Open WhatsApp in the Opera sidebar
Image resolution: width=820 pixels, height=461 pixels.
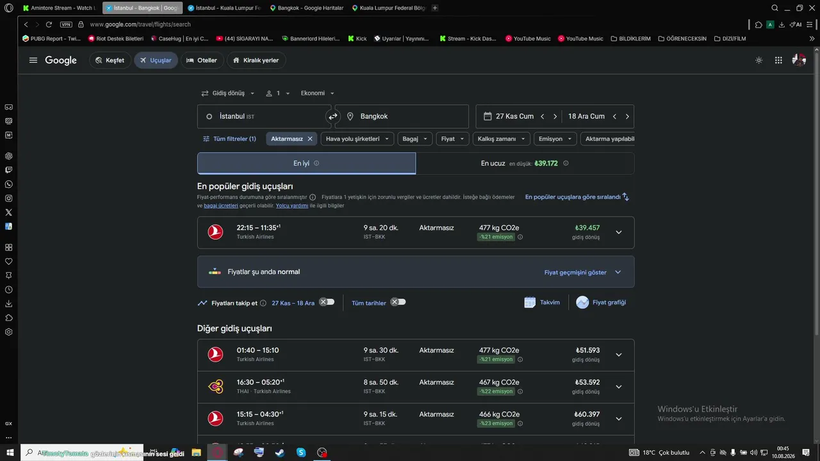9,184
